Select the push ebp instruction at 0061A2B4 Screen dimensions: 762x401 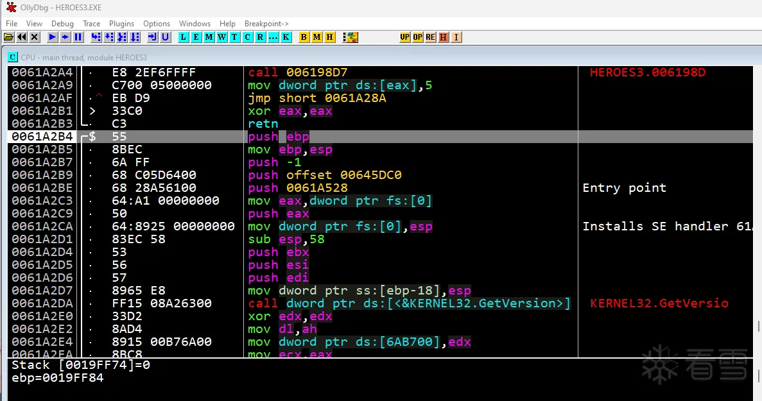tap(279, 137)
